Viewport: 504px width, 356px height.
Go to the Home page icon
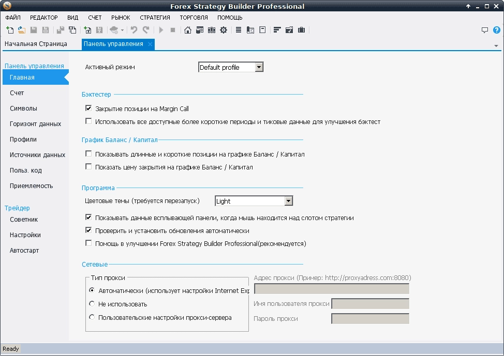(188, 30)
